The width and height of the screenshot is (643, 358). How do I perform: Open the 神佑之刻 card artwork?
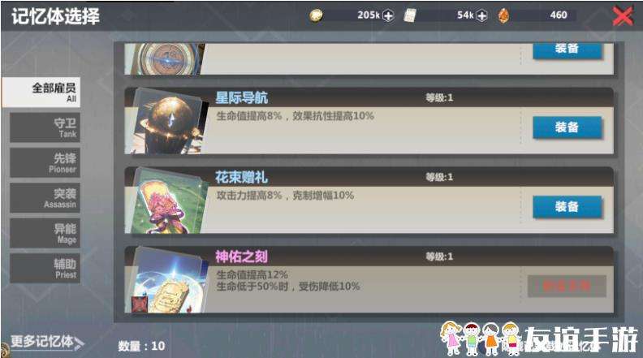166,281
